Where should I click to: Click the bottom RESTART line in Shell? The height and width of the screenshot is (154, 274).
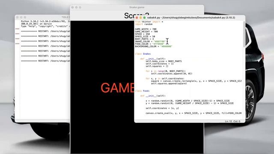pyautogui.click(x=45, y=61)
